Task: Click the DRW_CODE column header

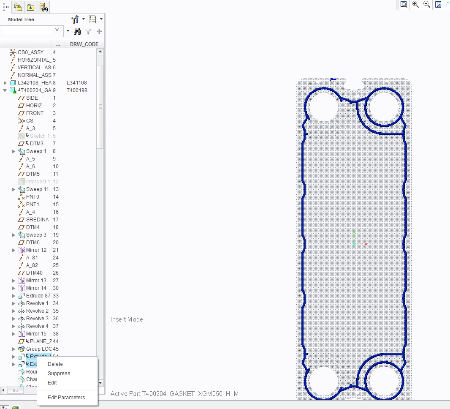Action: click(84, 44)
